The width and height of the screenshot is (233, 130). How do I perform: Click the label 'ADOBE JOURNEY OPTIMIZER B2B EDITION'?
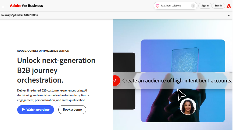[x=43, y=51]
